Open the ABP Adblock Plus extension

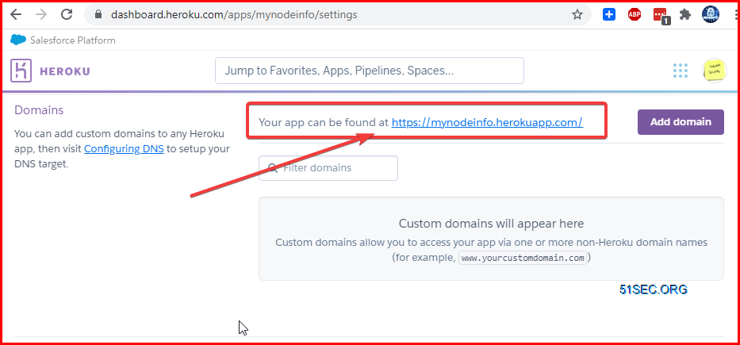click(635, 14)
